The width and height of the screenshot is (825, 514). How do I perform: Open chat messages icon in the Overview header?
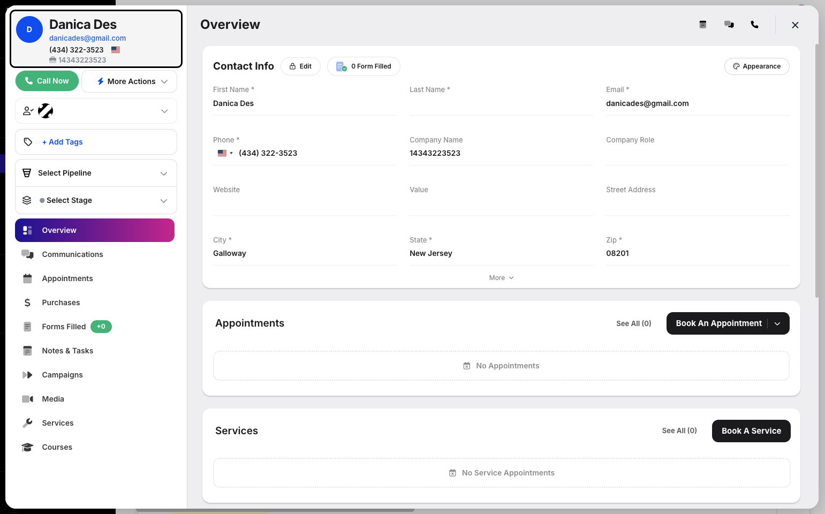(729, 25)
